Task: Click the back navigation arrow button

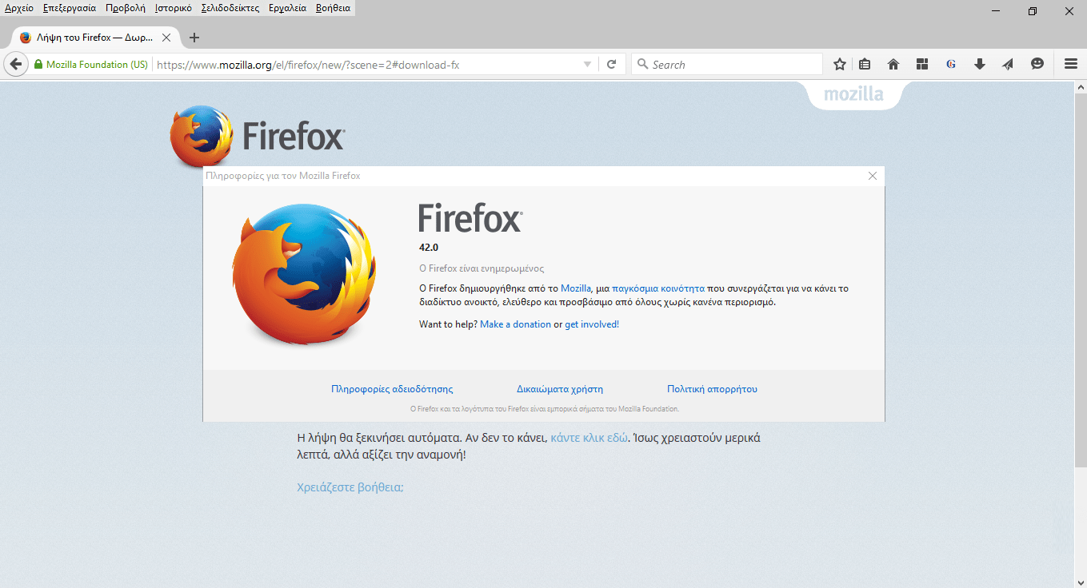Action: pyautogui.click(x=15, y=65)
